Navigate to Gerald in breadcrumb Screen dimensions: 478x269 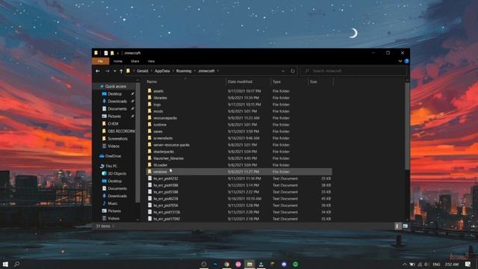[143, 71]
